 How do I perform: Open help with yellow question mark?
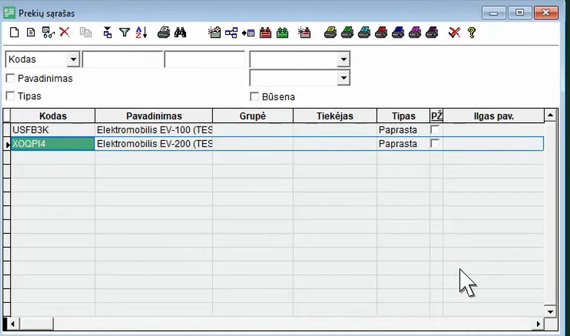(x=472, y=33)
